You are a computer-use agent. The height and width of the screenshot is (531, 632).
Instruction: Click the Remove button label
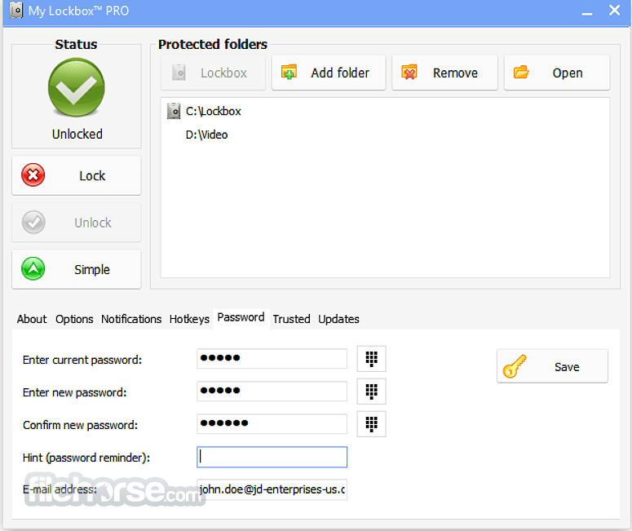[x=455, y=73]
